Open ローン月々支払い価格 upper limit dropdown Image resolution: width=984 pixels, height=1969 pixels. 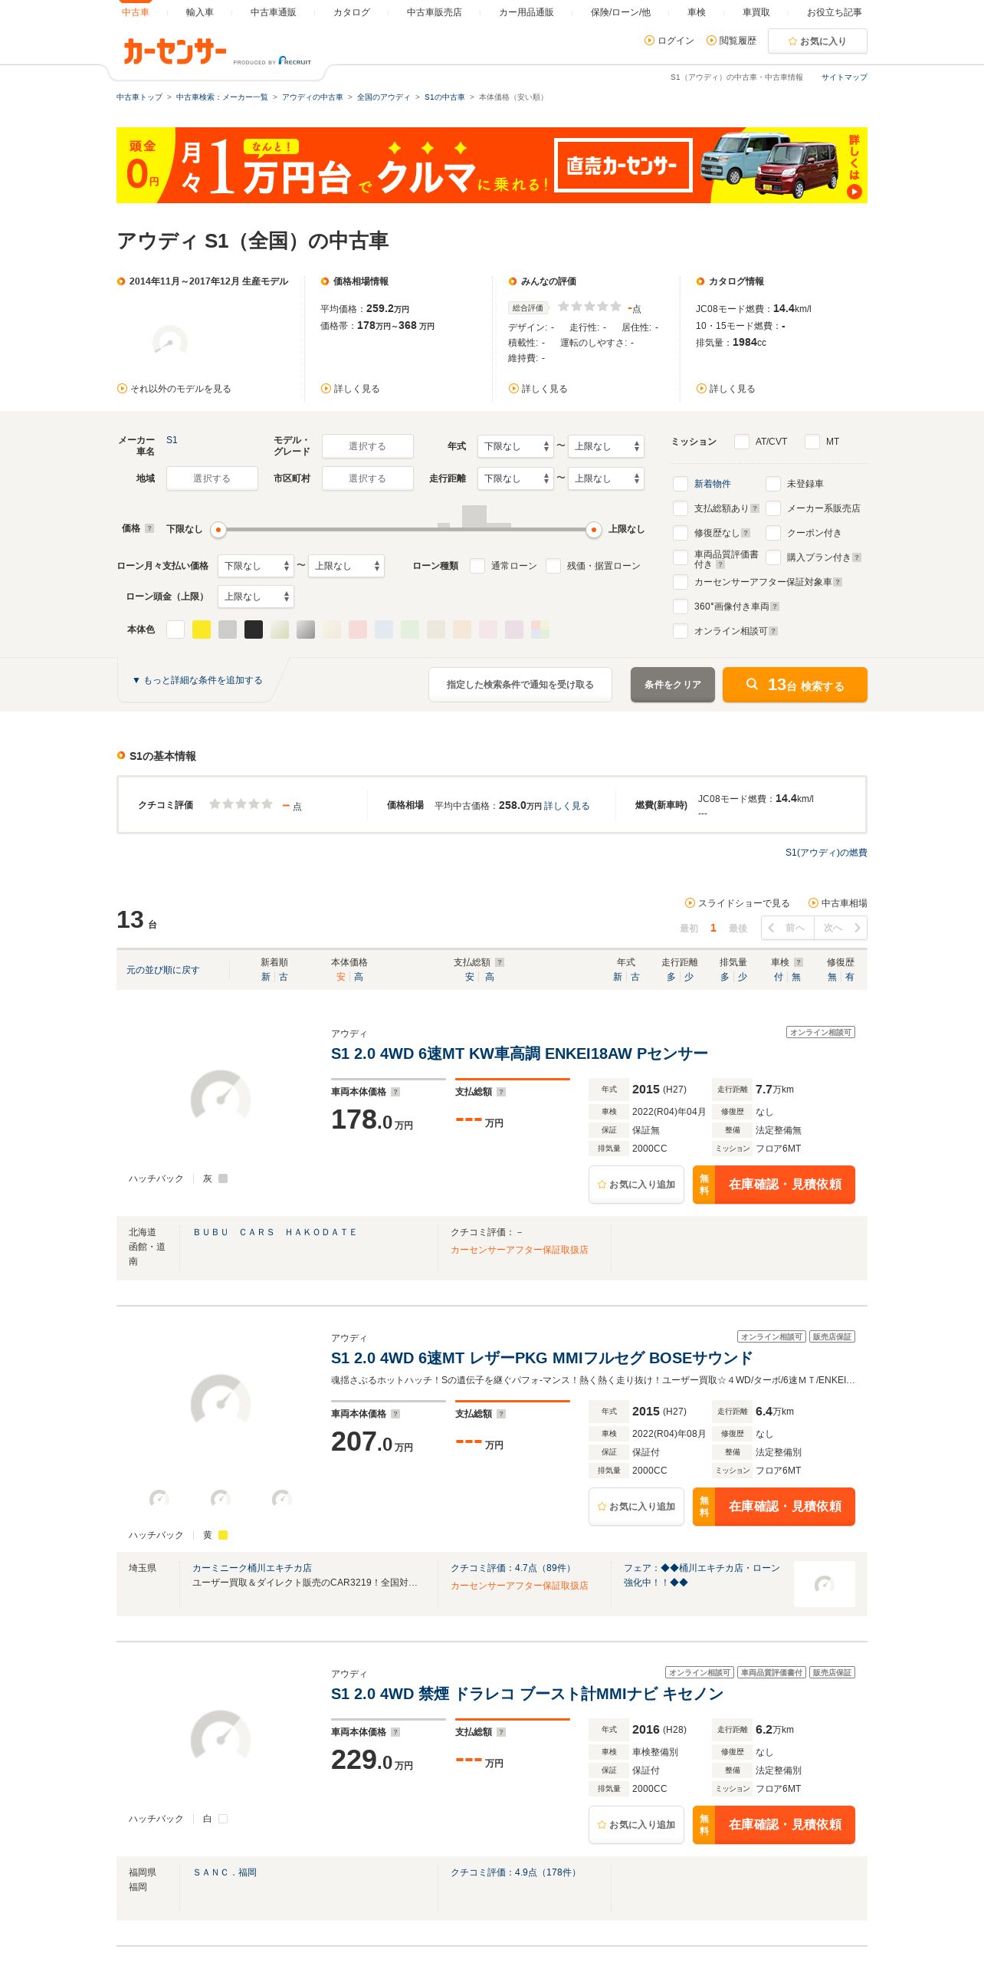346,566
